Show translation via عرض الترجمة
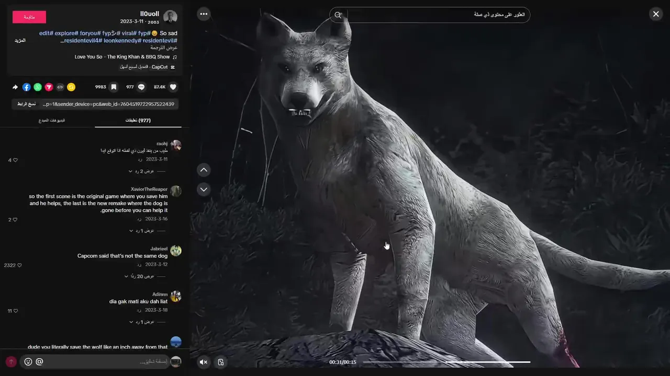Image resolution: width=670 pixels, height=376 pixels. point(164,48)
